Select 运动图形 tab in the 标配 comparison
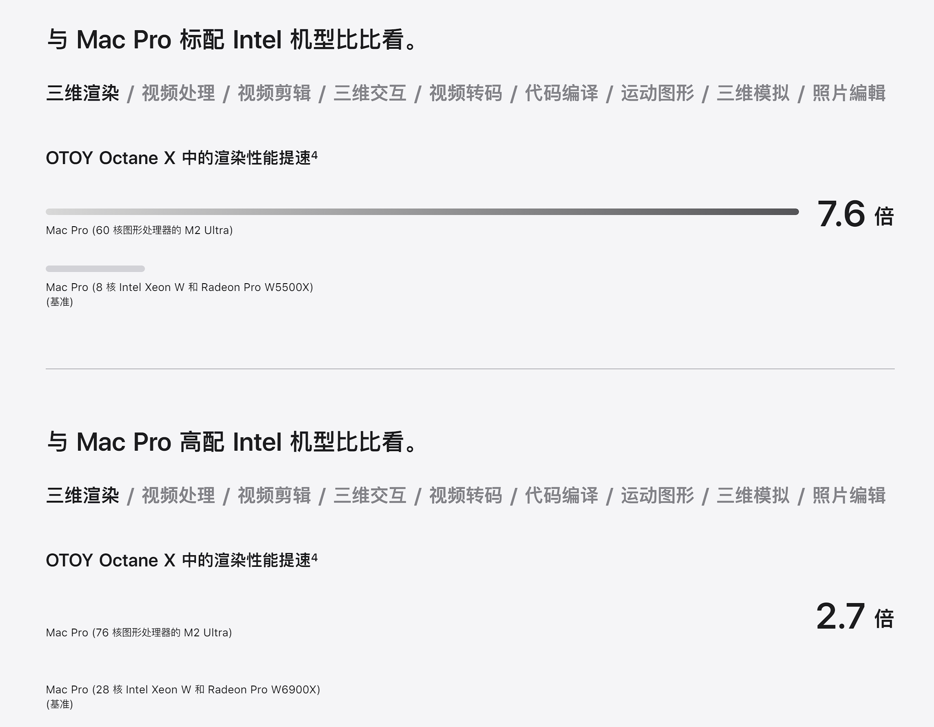 point(657,93)
